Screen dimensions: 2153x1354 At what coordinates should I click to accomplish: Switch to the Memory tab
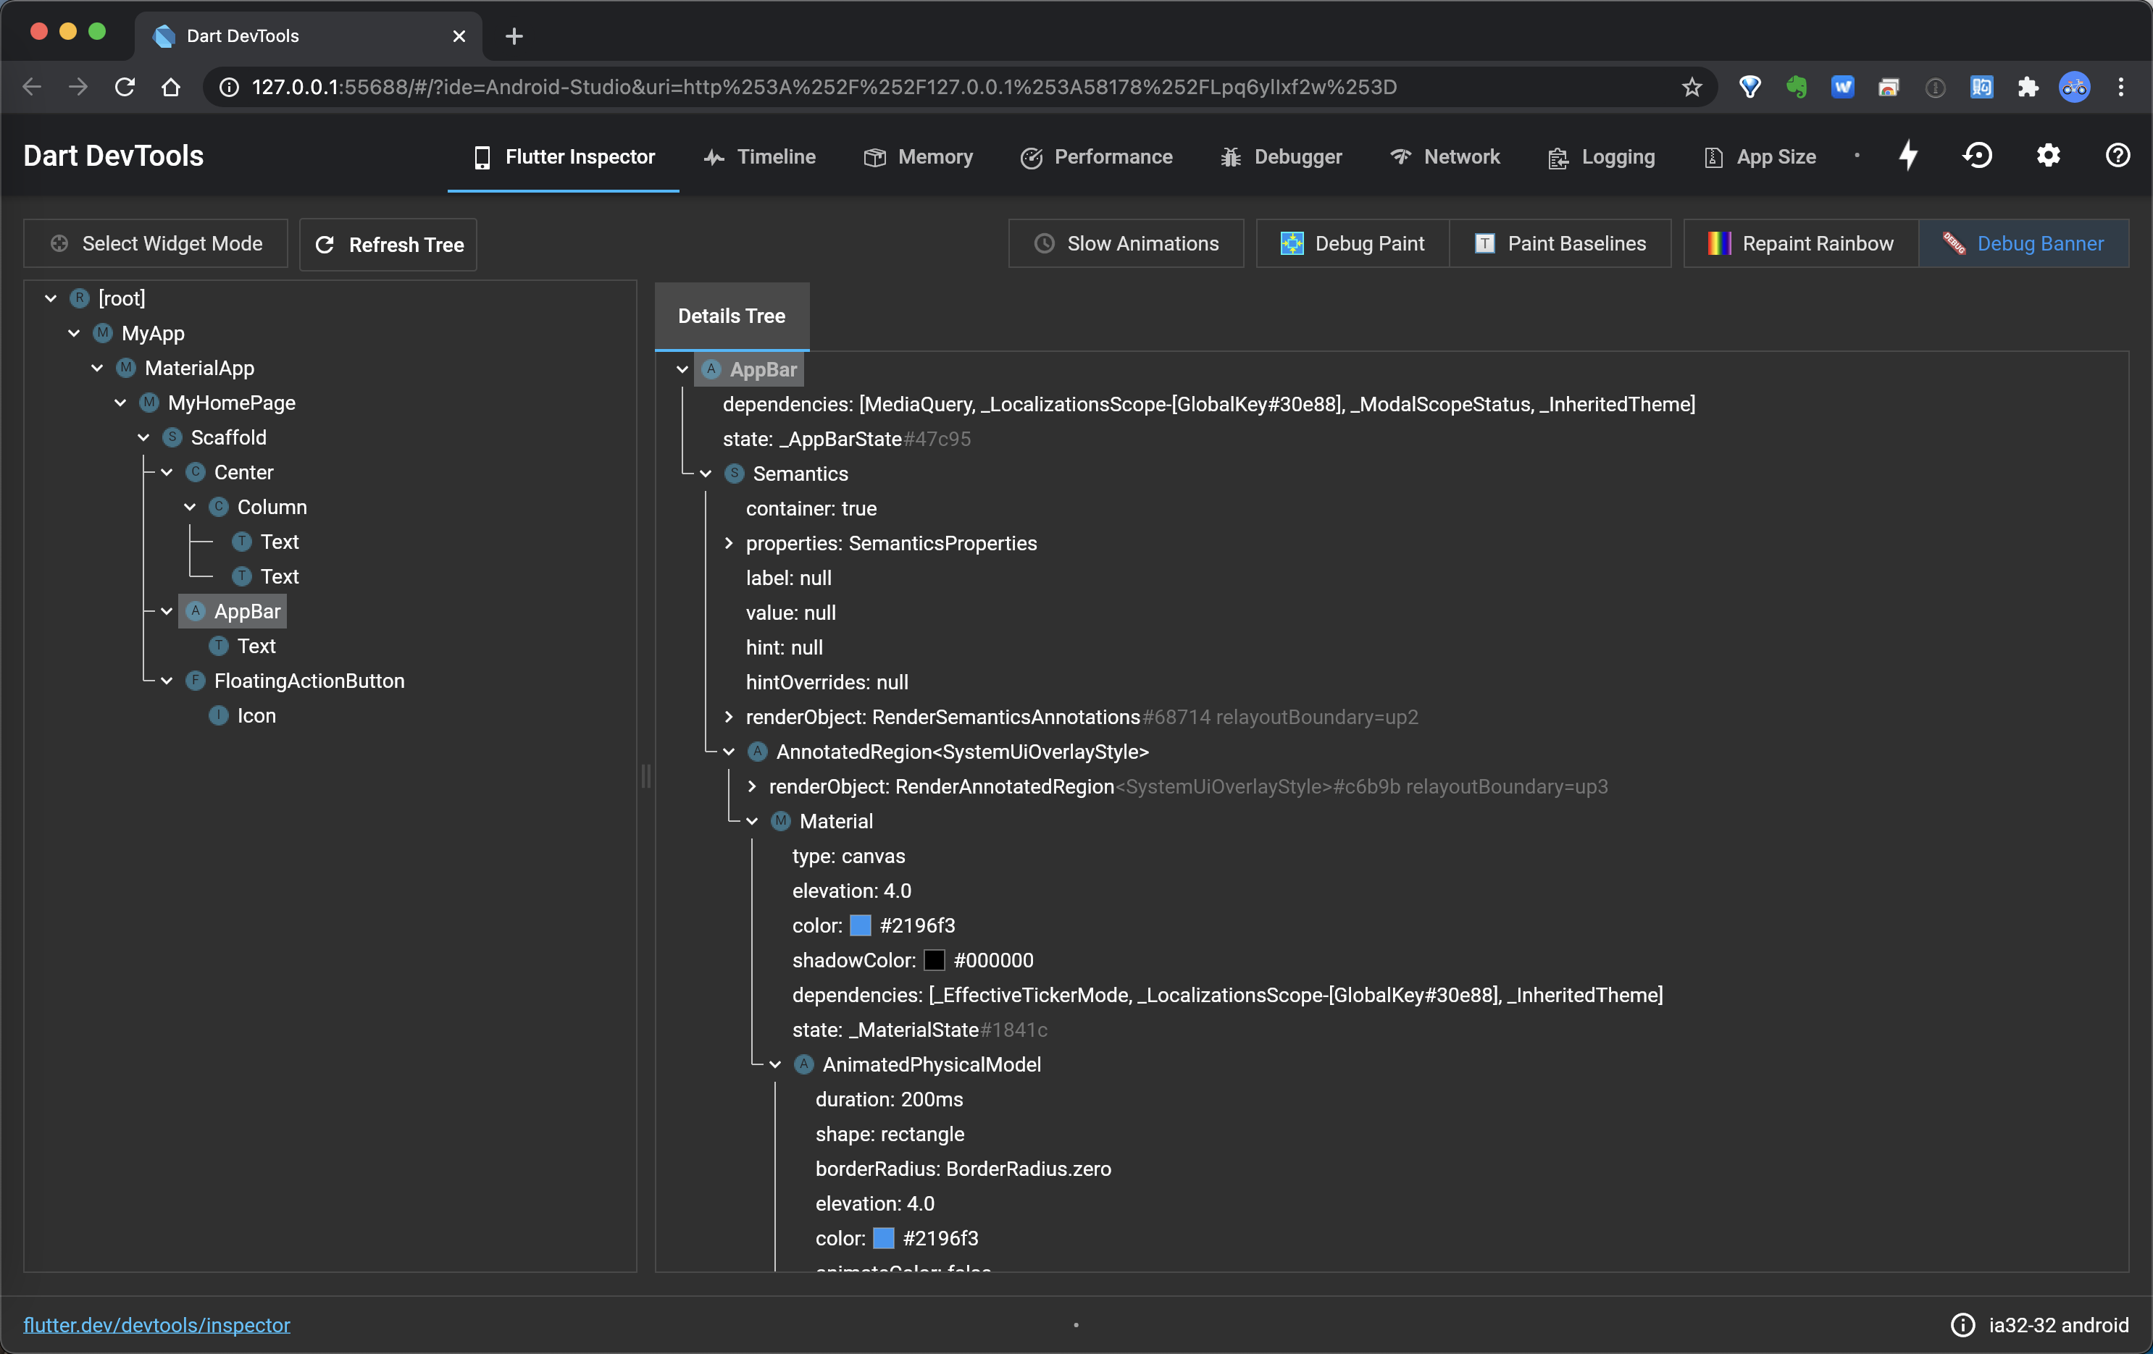click(x=919, y=156)
